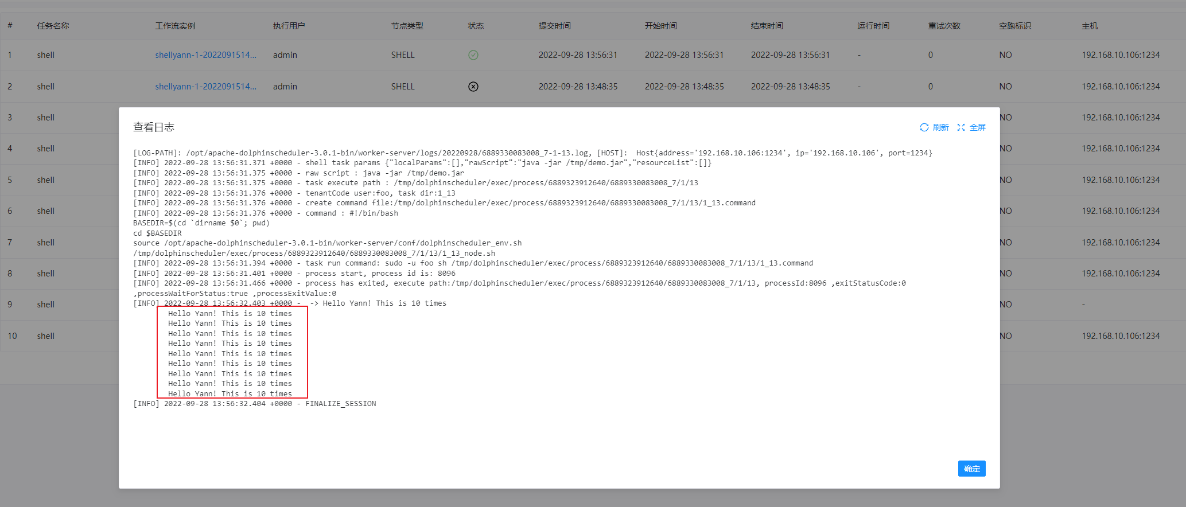Click end time 2022-09-28 13:56:31 in row 1
The width and height of the screenshot is (1186, 507).
(x=790, y=55)
